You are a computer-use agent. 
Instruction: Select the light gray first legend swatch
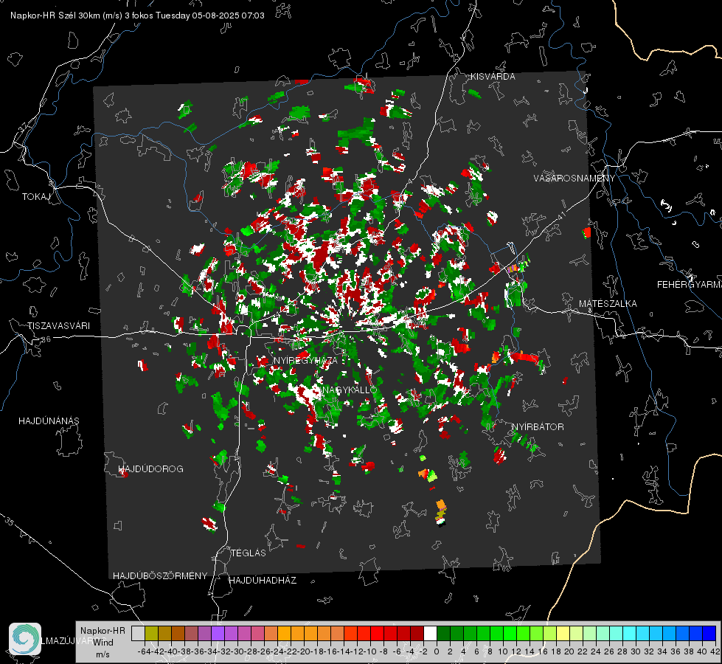(138, 633)
